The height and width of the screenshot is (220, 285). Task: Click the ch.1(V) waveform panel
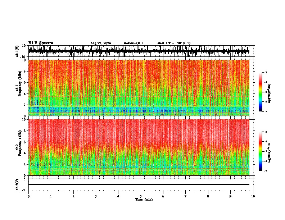(x=141, y=51)
